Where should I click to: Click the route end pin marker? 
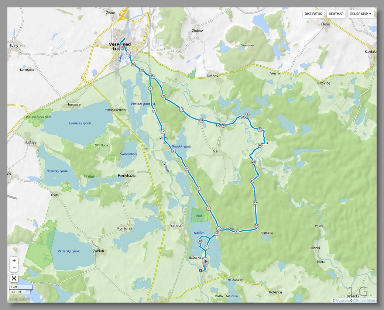click(248, 114)
